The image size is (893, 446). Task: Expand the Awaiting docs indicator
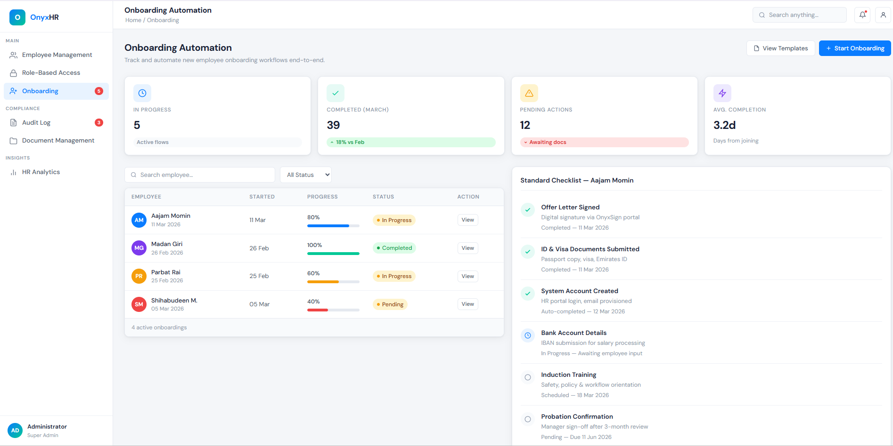click(x=604, y=142)
